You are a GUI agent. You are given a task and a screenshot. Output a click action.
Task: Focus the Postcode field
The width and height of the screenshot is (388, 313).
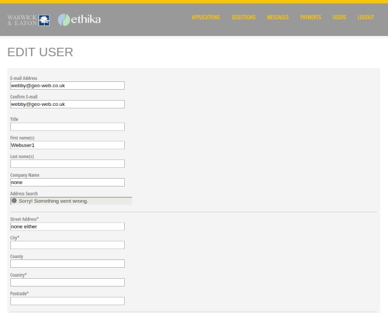click(x=67, y=301)
